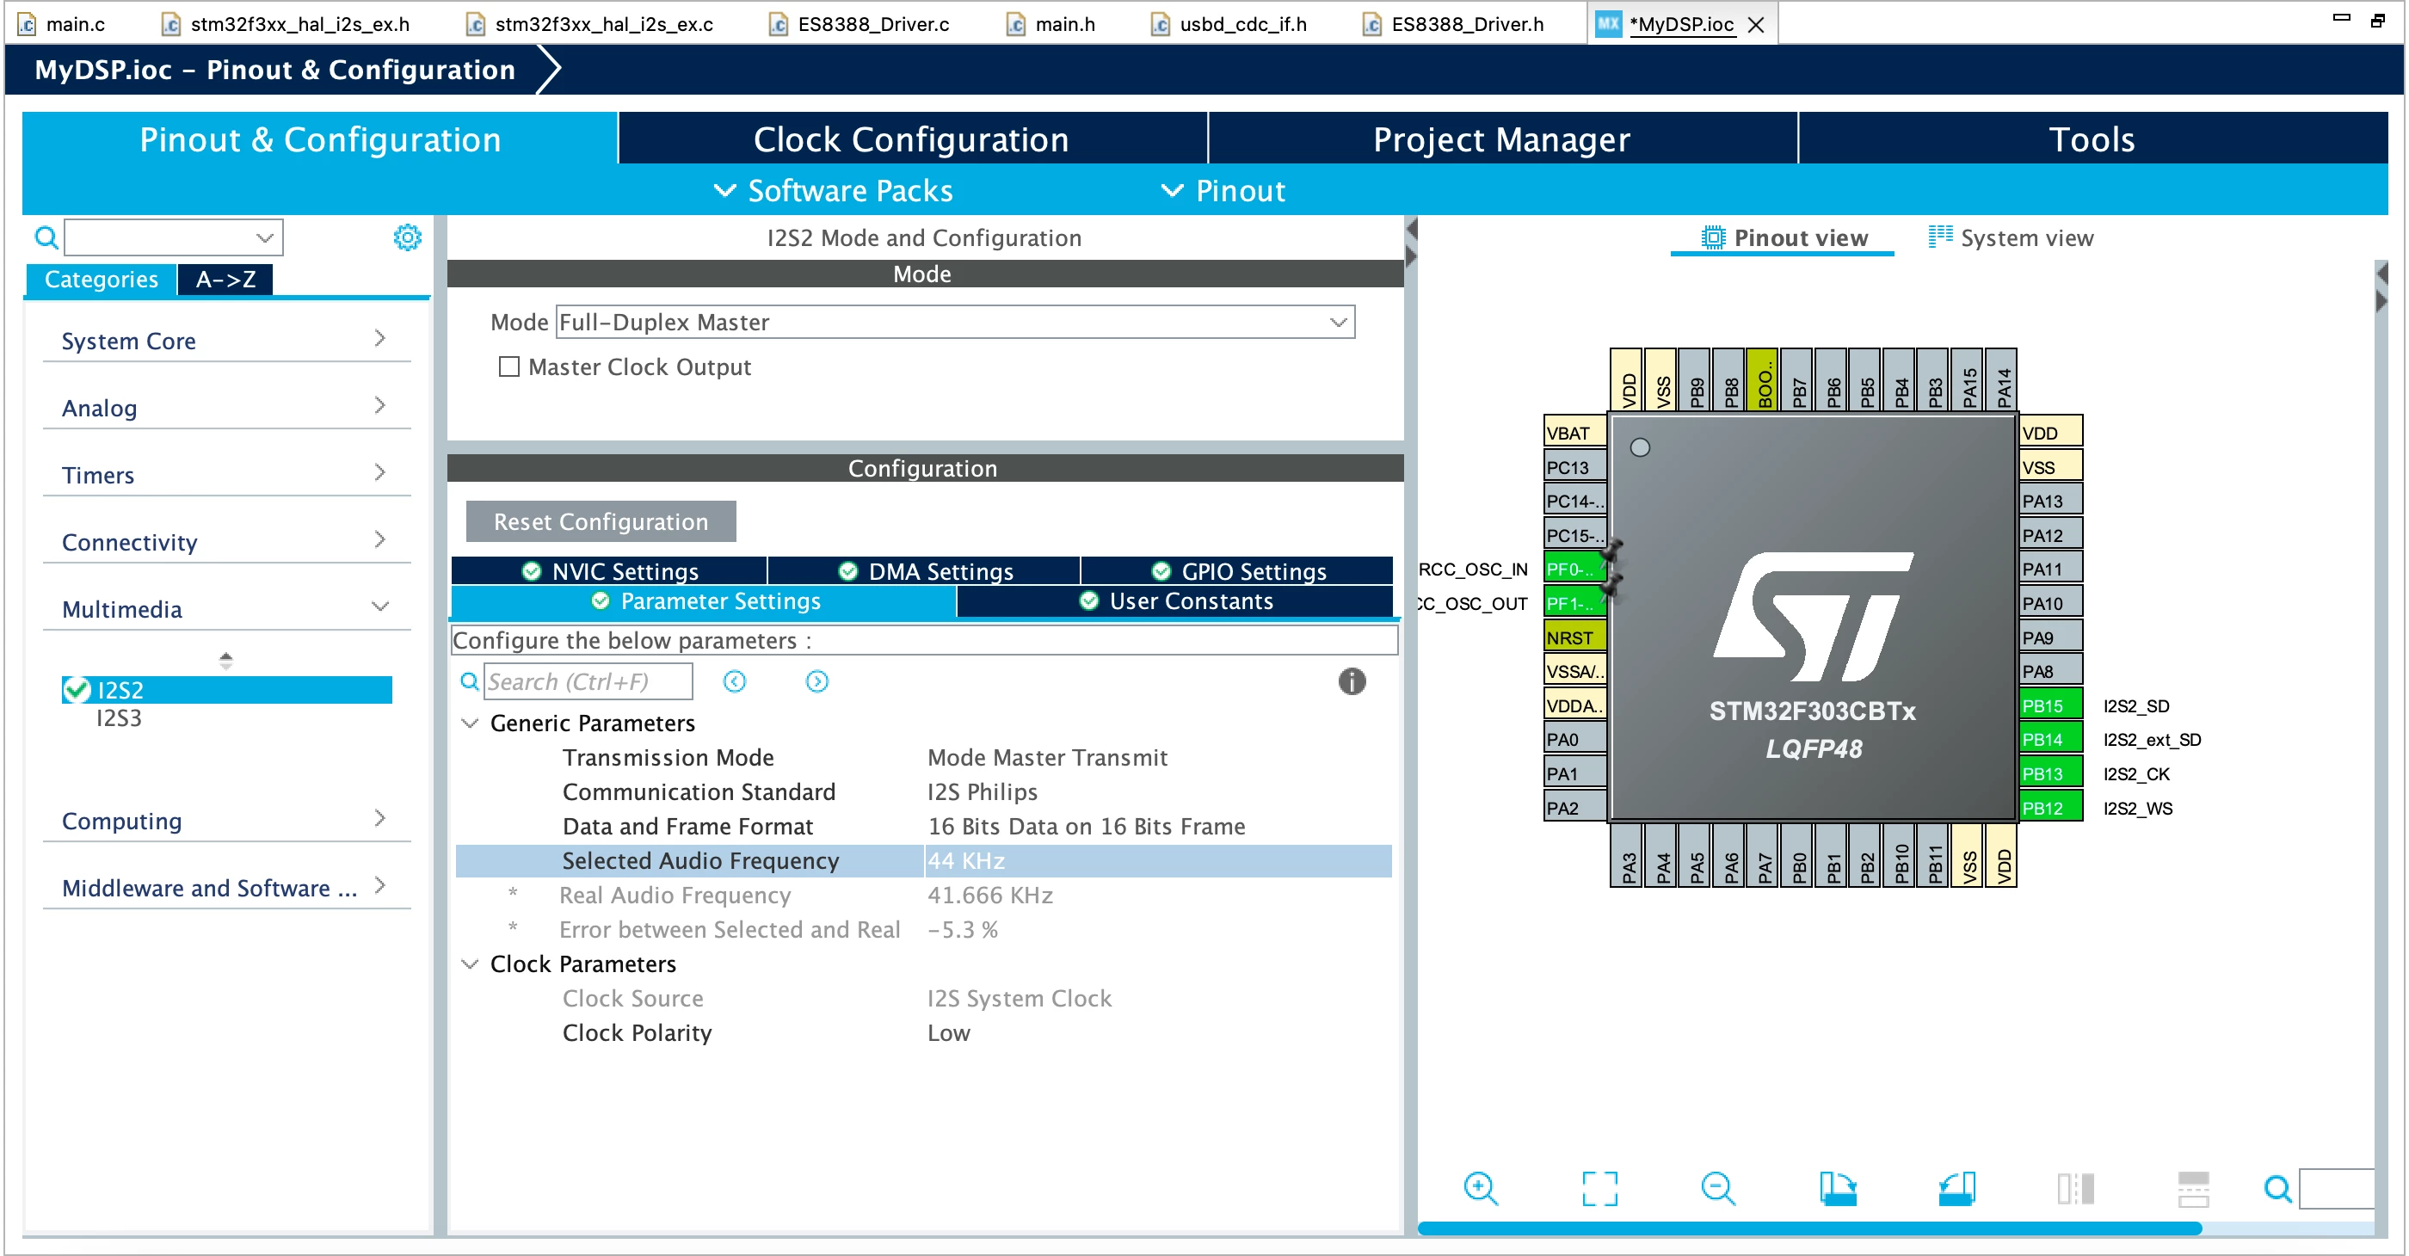Open the Software Packs dropdown menu
The height and width of the screenshot is (1256, 2409).
[832, 191]
